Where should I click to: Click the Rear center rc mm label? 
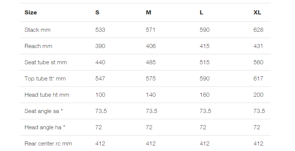(x=48, y=144)
